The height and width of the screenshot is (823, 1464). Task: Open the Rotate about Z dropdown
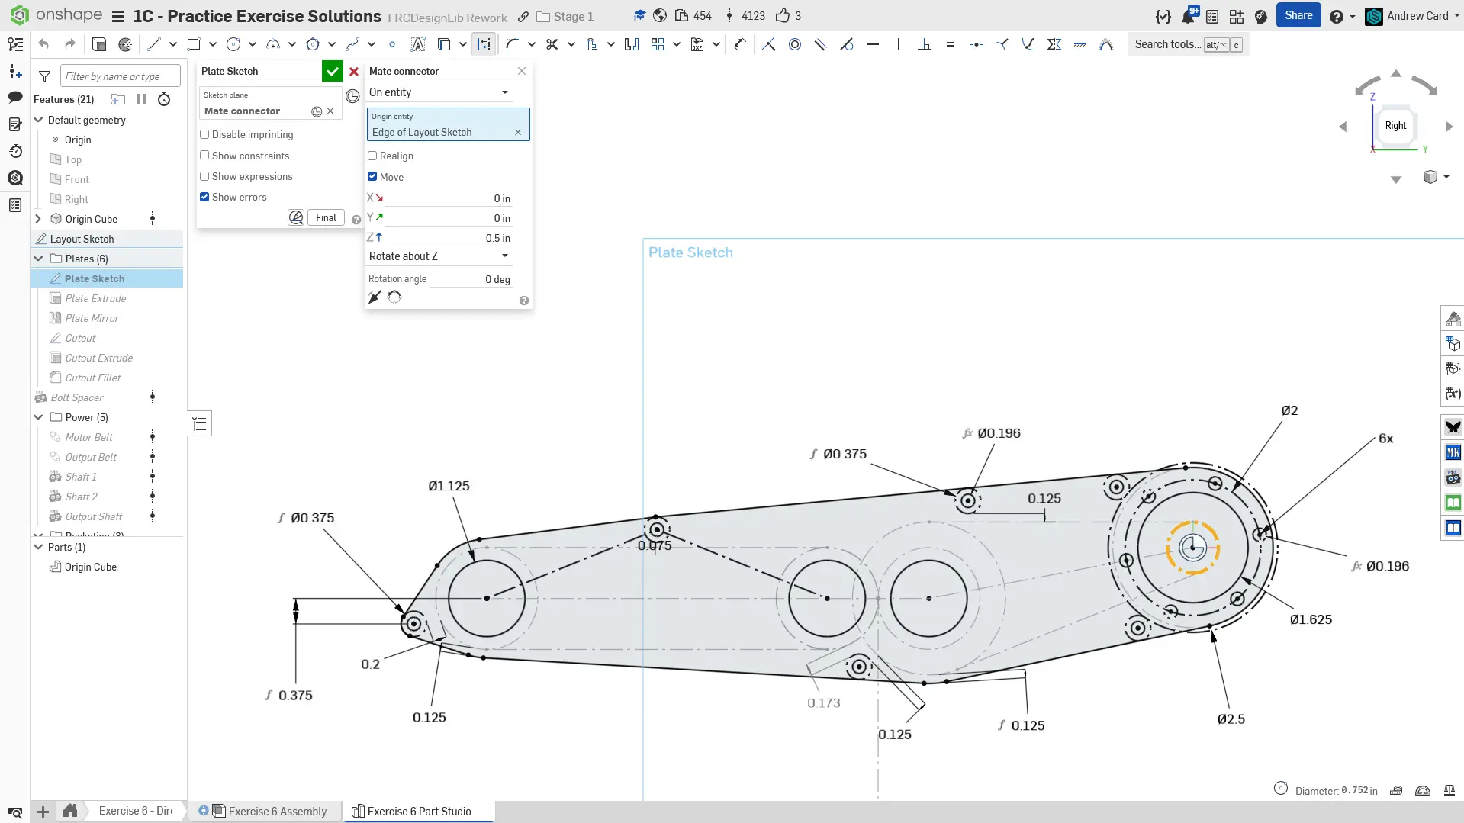coord(439,256)
